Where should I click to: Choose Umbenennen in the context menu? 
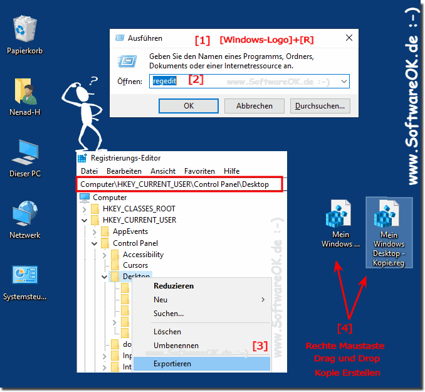point(202,346)
